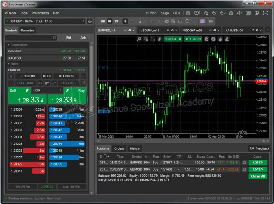Open the Preferences menu
The width and height of the screenshot is (274, 204).
click(x=40, y=13)
